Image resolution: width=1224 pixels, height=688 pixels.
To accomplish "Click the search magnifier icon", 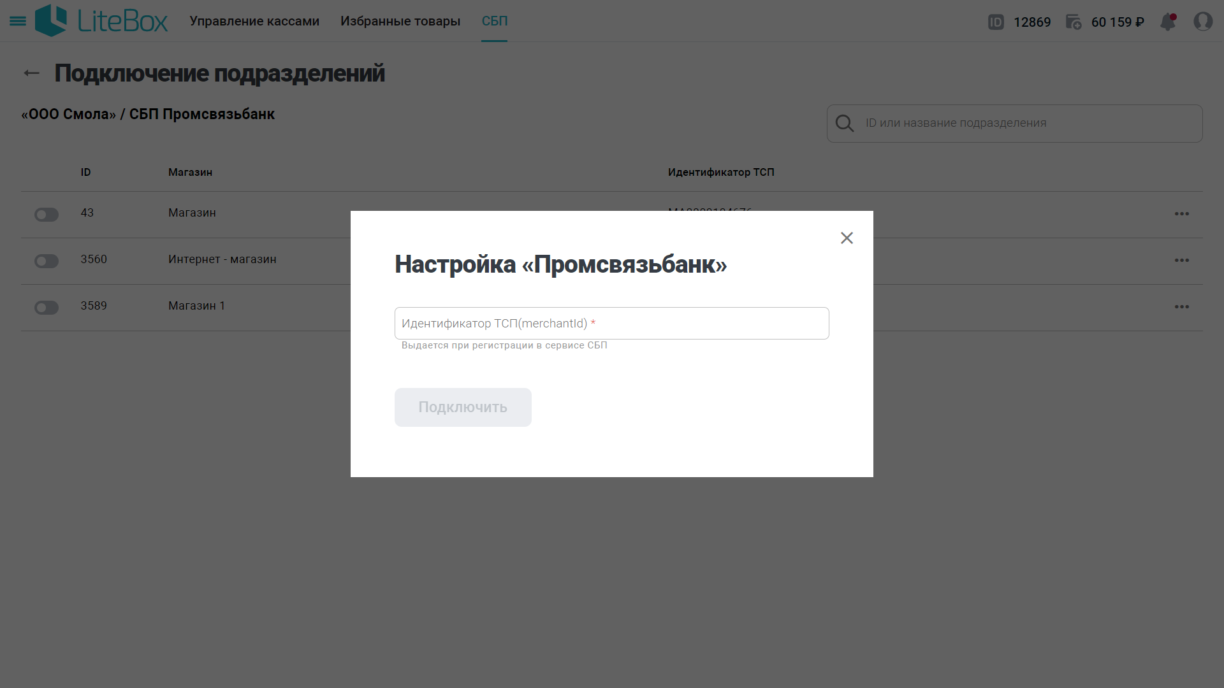I will [845, 124].
